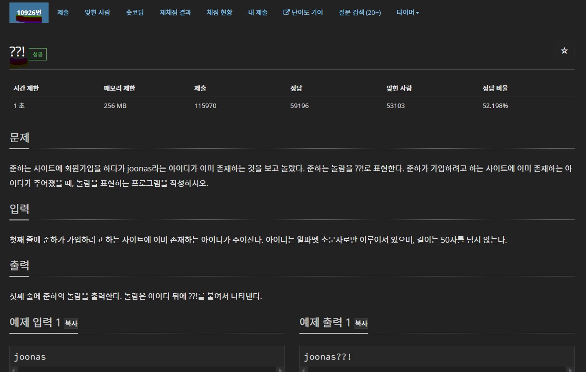This screenshot has height=372, width=586.
Task: Click the 성공 status badge
Action: point(38,54)
